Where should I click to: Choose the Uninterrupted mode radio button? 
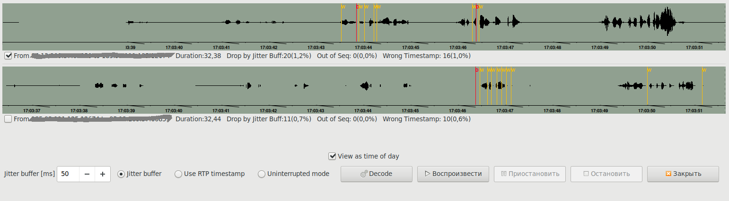click(x=262, y=174)
